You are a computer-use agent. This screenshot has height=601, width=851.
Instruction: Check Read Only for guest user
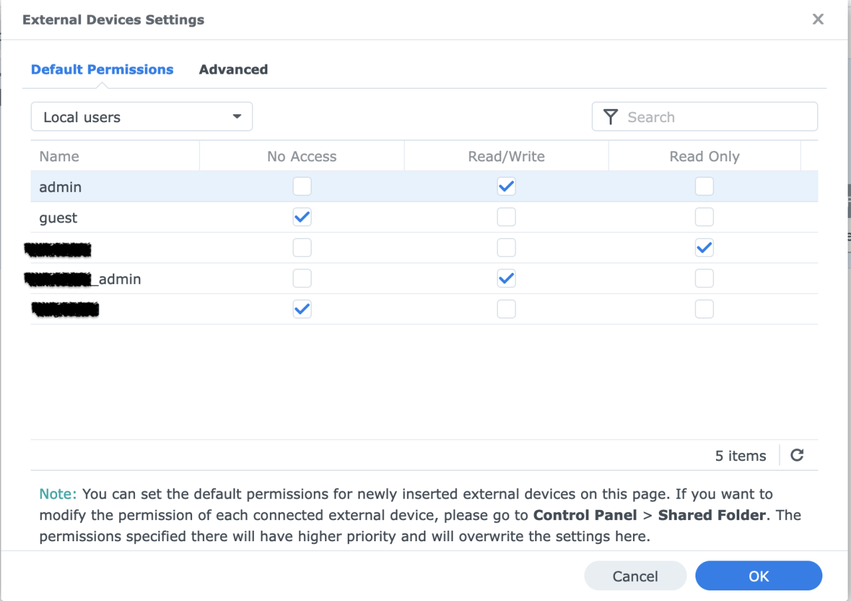tap(704, 218)
